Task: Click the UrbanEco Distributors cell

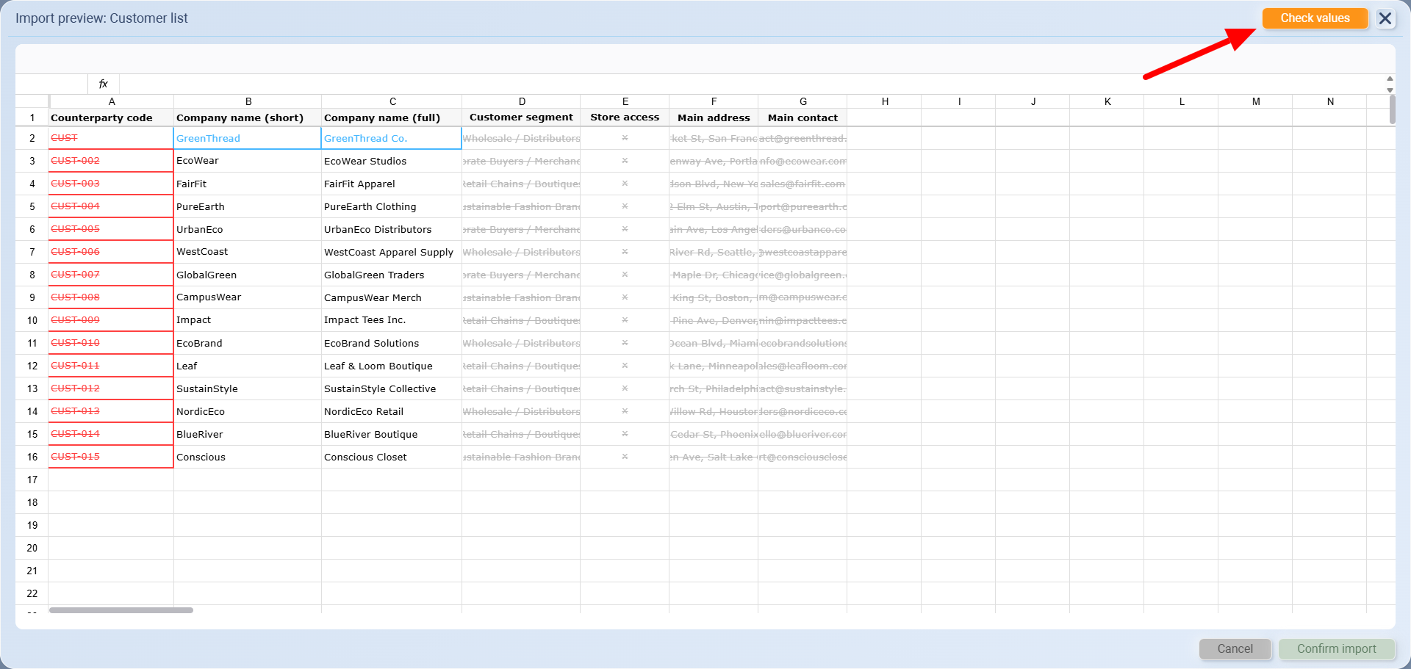Action: (391, 229)
